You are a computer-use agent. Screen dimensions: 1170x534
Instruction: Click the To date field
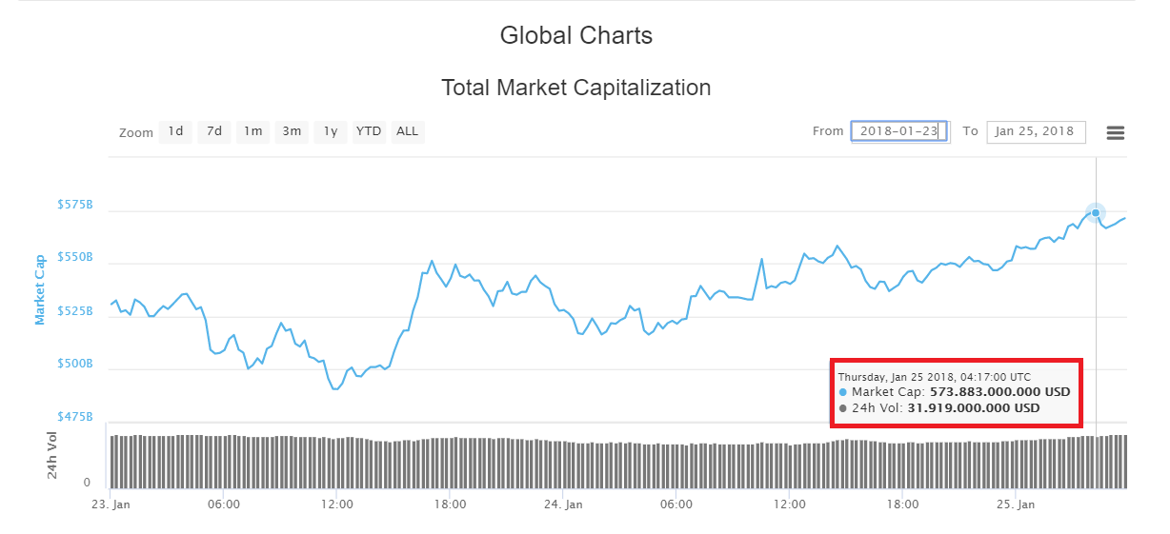pos(1035,131)
